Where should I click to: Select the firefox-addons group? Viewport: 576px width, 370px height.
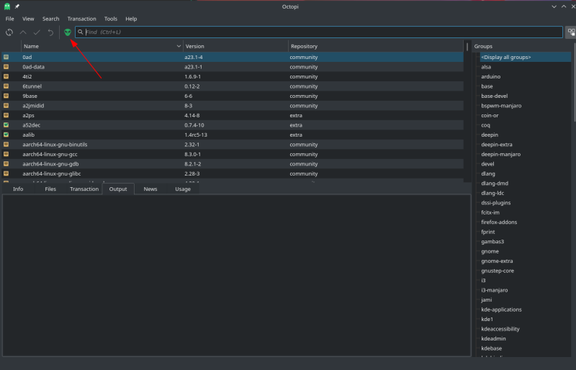pyautogui.click(x=499, y=222)
